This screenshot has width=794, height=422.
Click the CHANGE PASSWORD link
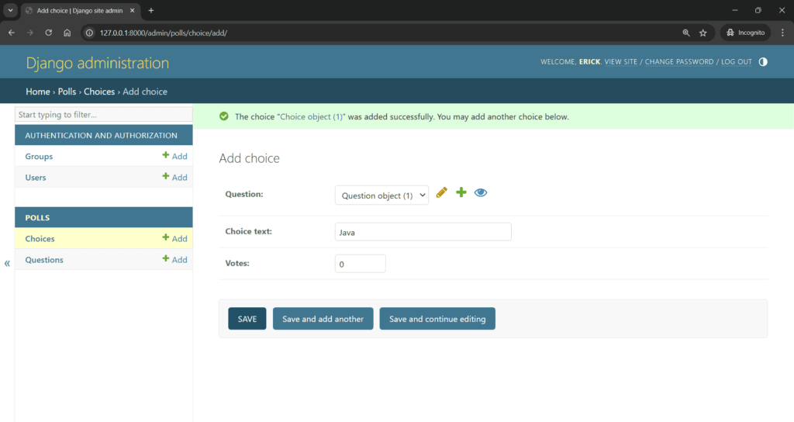(x=679, y=62)
